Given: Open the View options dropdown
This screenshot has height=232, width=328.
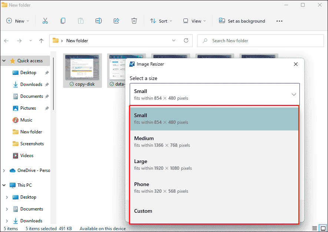Looking at the screenshot, I should (194, 21).
